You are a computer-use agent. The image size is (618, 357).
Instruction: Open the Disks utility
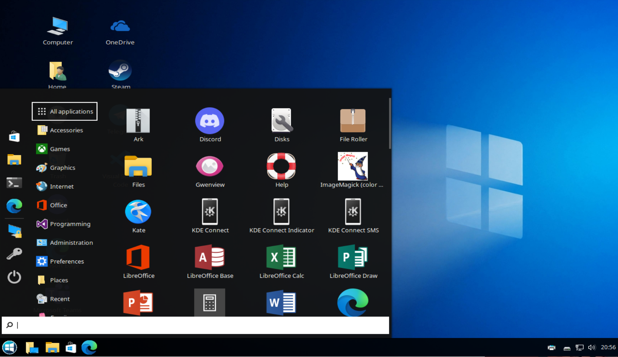coord(281,125)
